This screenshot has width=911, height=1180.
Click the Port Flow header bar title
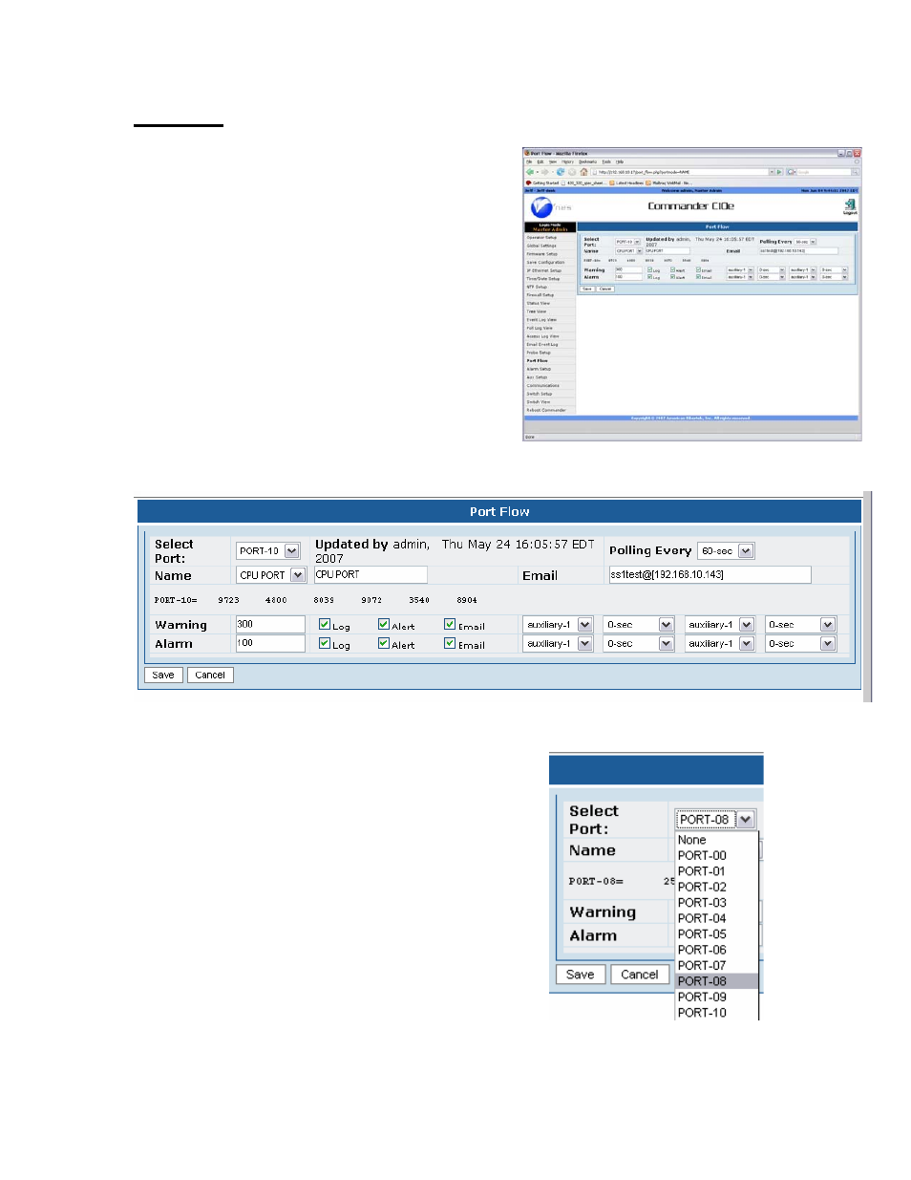499,511
